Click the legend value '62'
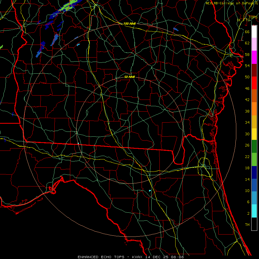259x259 pixels. (x=247, y=43)
